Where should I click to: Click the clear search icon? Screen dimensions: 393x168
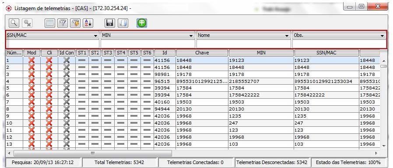[27, 23]
